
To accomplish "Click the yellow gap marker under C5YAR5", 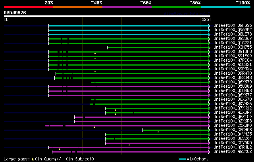I will (x=129, y=145).
